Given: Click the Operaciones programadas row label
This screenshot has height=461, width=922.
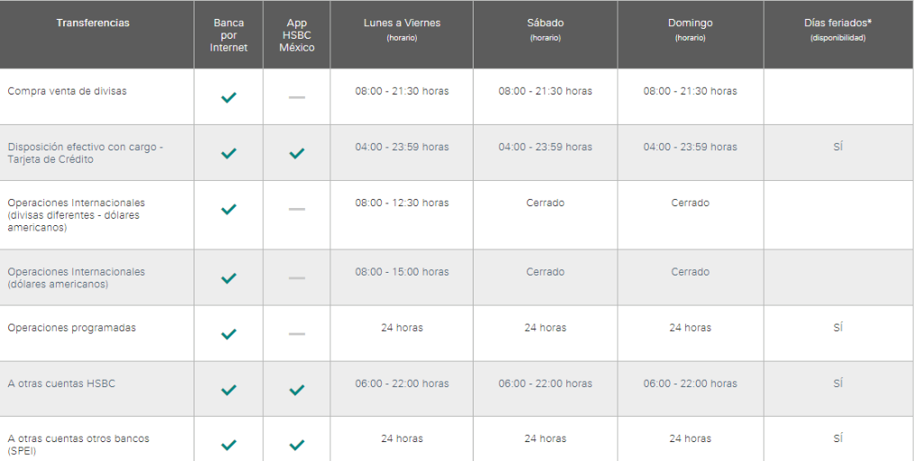Looking at the screenshot, I should click(x=72, y=328).
